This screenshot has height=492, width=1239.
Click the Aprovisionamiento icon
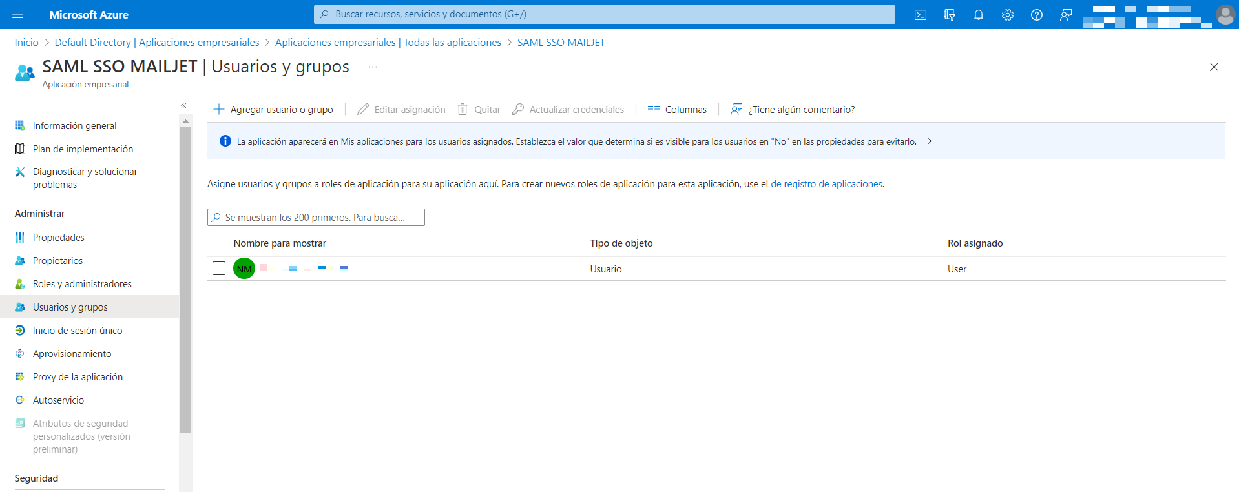pos(20,354)
